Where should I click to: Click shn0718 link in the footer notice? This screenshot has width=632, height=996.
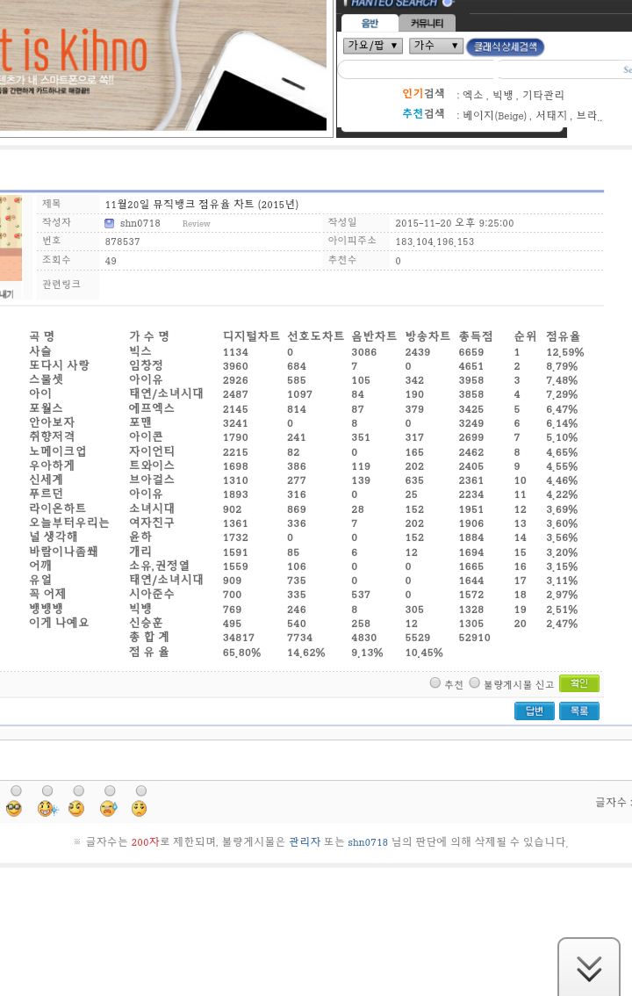tap(368, 842)
